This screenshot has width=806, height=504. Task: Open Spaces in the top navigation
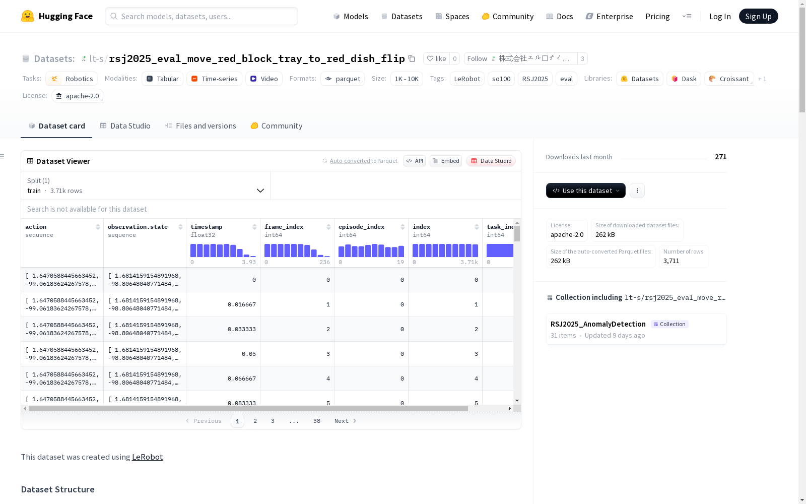(x=452, y=16)
